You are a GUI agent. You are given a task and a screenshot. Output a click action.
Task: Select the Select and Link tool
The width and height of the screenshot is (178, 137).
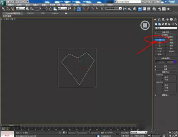4,9
